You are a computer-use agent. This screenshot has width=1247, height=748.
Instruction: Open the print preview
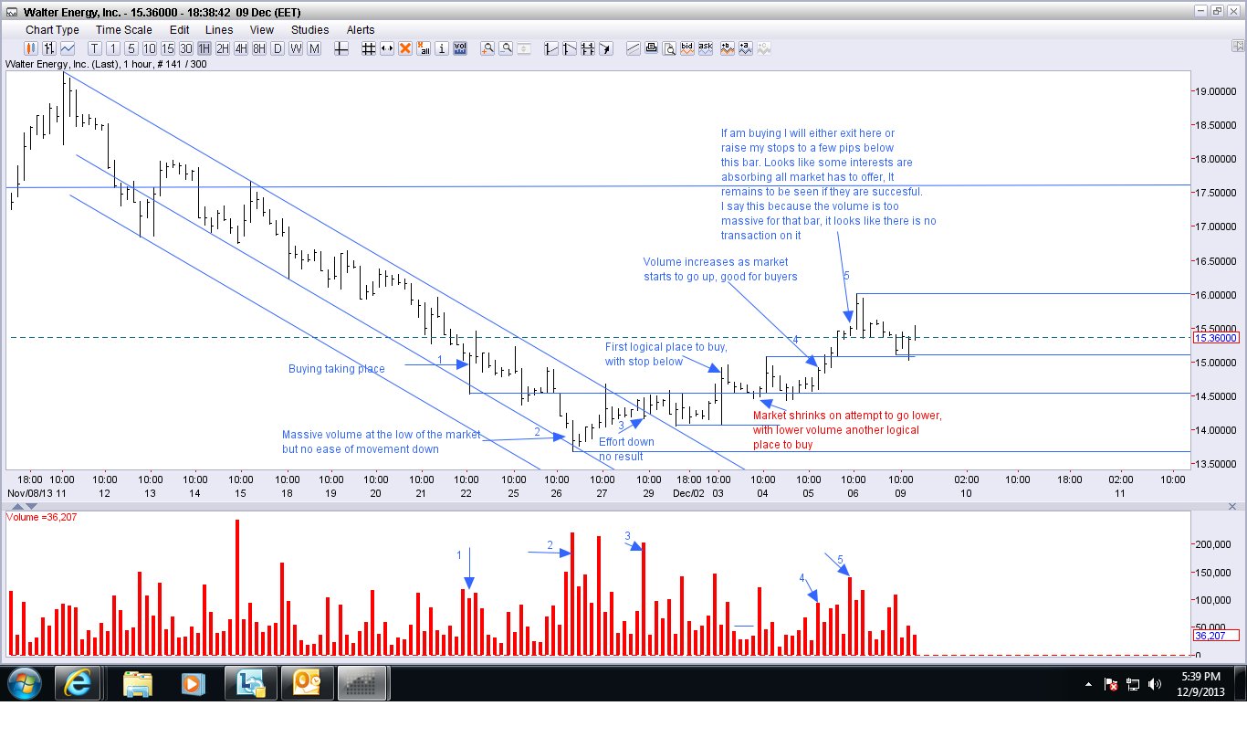(x=670, y=48)
